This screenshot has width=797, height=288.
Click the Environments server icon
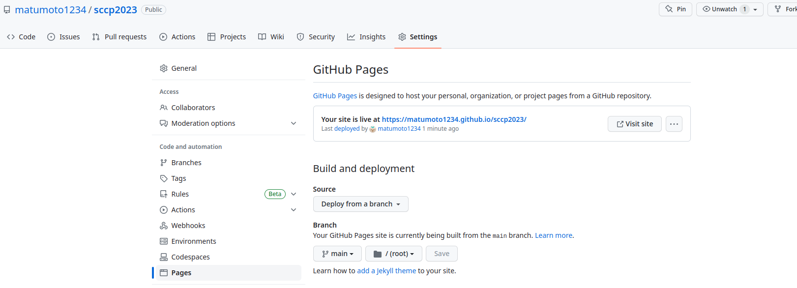click(164, 241)
